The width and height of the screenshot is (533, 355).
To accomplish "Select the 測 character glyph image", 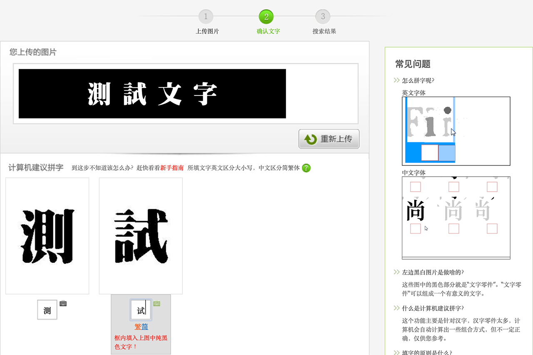I will tap(47, 236).
